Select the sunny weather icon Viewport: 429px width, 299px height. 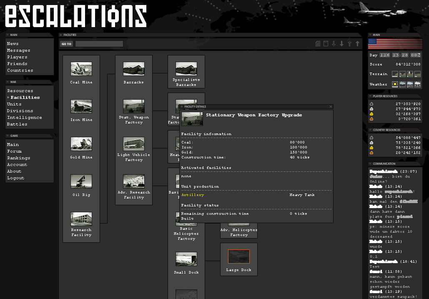pos(395,84)
